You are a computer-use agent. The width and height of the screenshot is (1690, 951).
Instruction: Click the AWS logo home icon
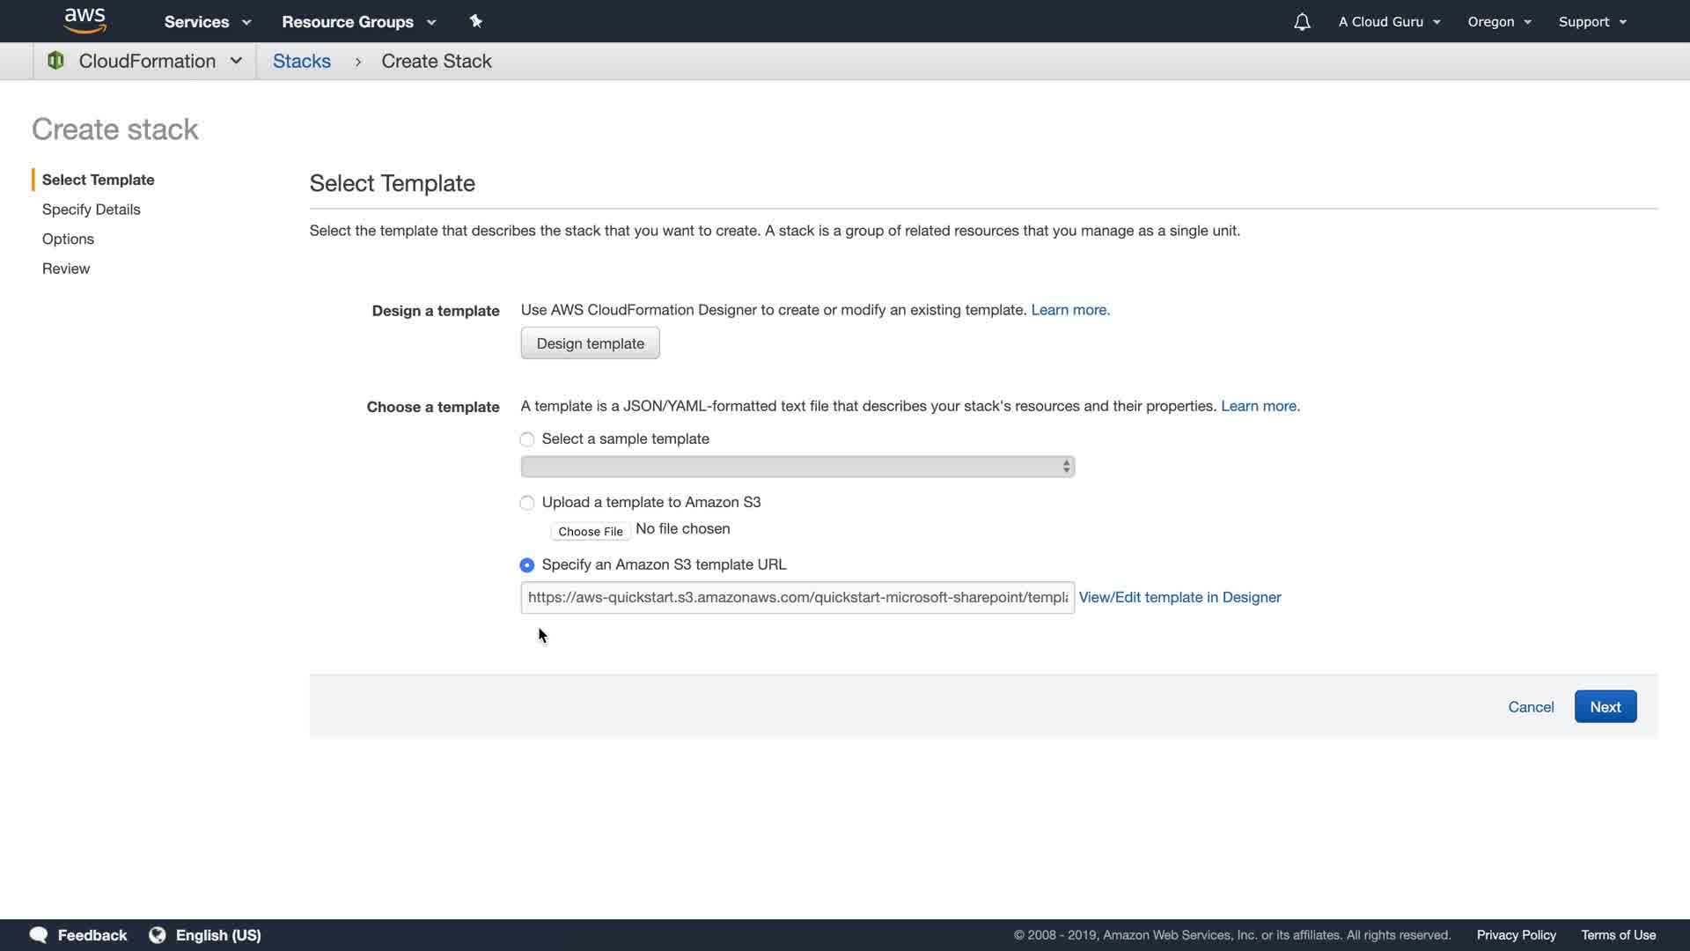pyautogui.click(x=84, y=20)
